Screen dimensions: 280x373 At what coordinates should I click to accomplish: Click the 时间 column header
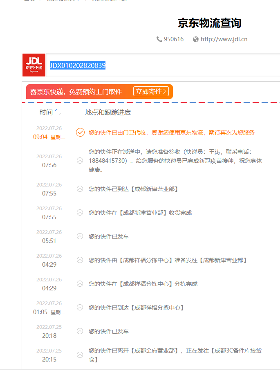click(46, 112)
